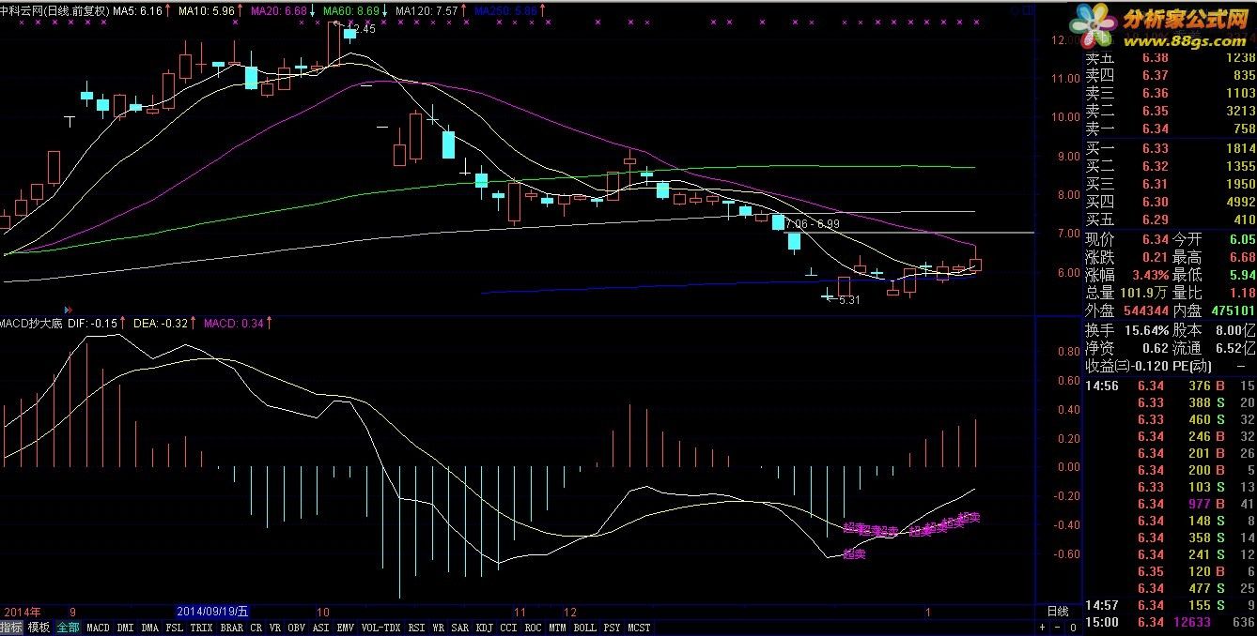Click the MA10: 5.96 legend label
The height and width of the screenshot is (636, 1257).
pos(207,10)
